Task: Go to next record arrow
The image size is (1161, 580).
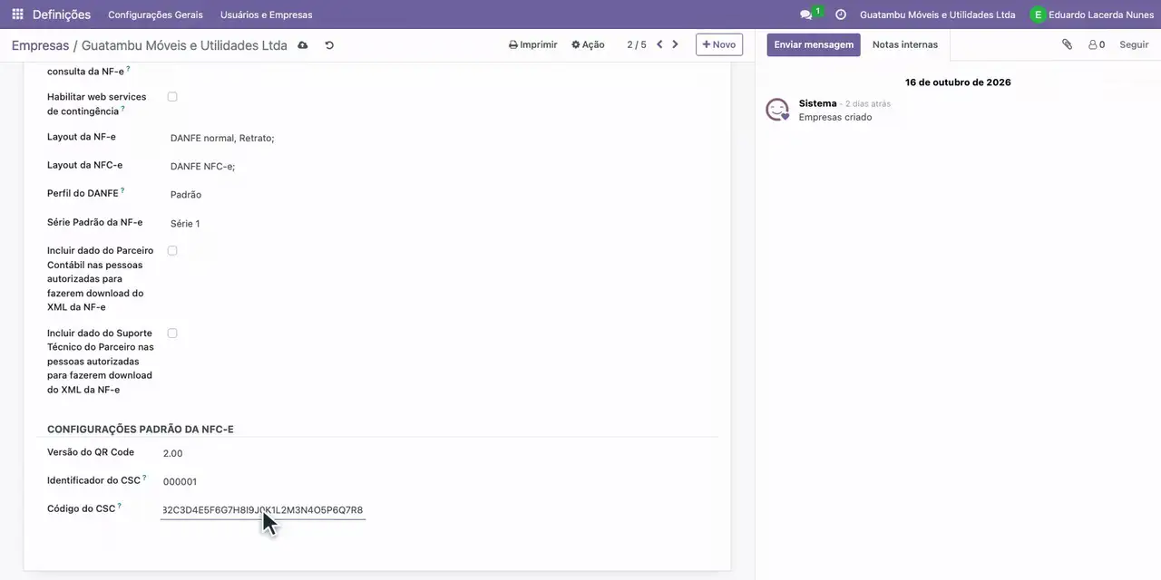Action: (675, 44)
